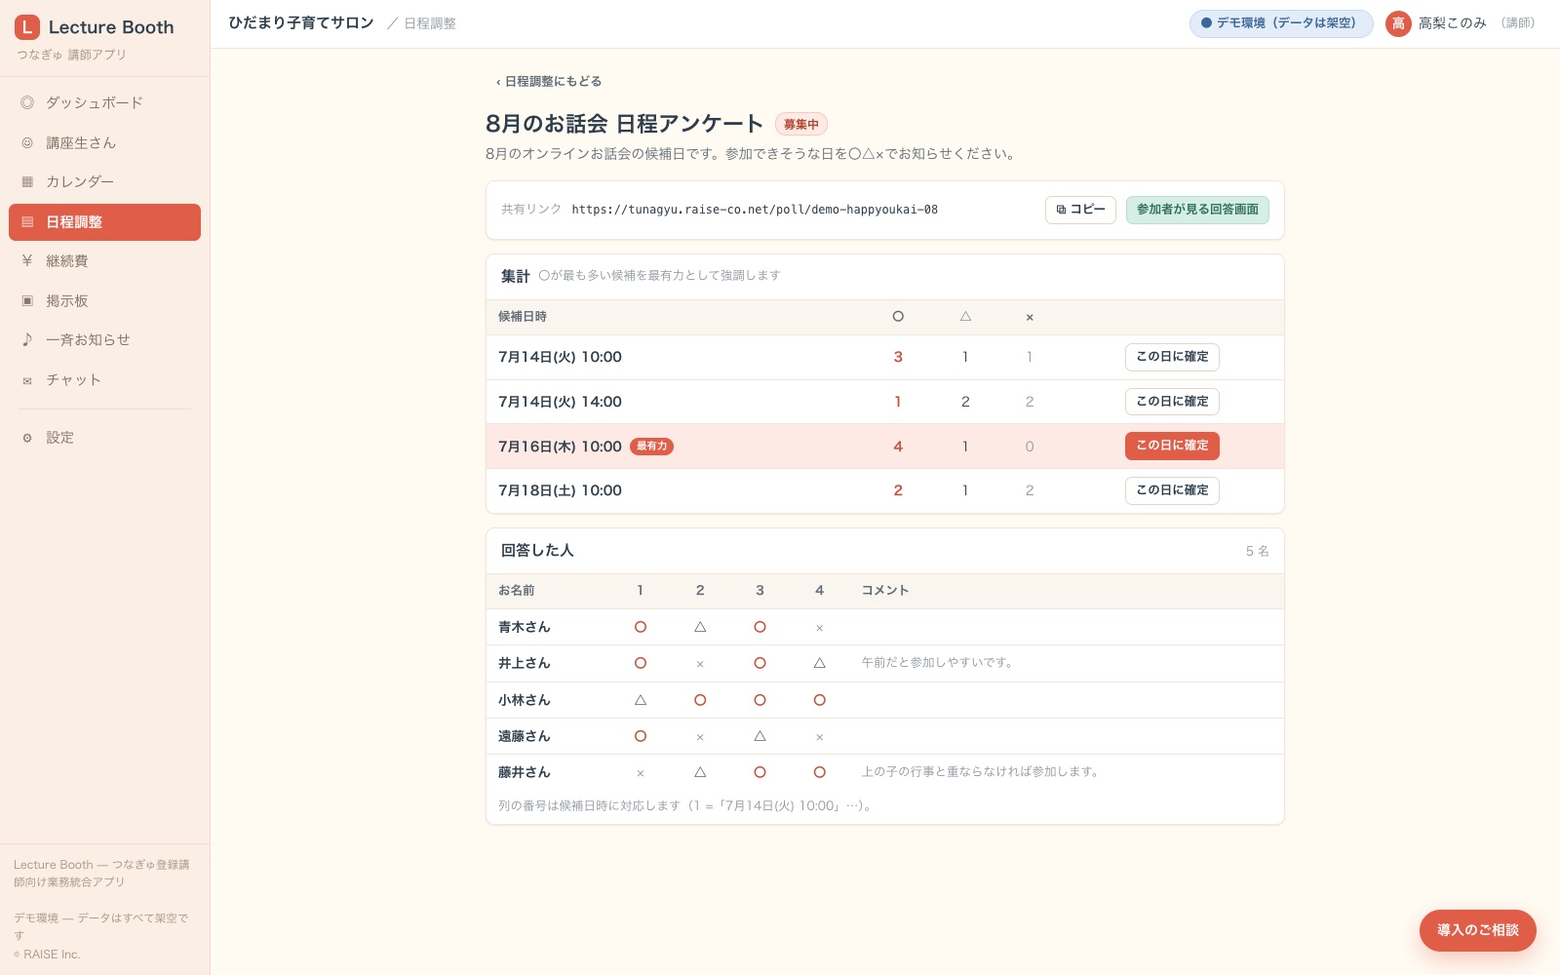Confirm 7月18日(土) 10:00 with この日に確定
1560x975 pixels.
[x=1172, y=490]
